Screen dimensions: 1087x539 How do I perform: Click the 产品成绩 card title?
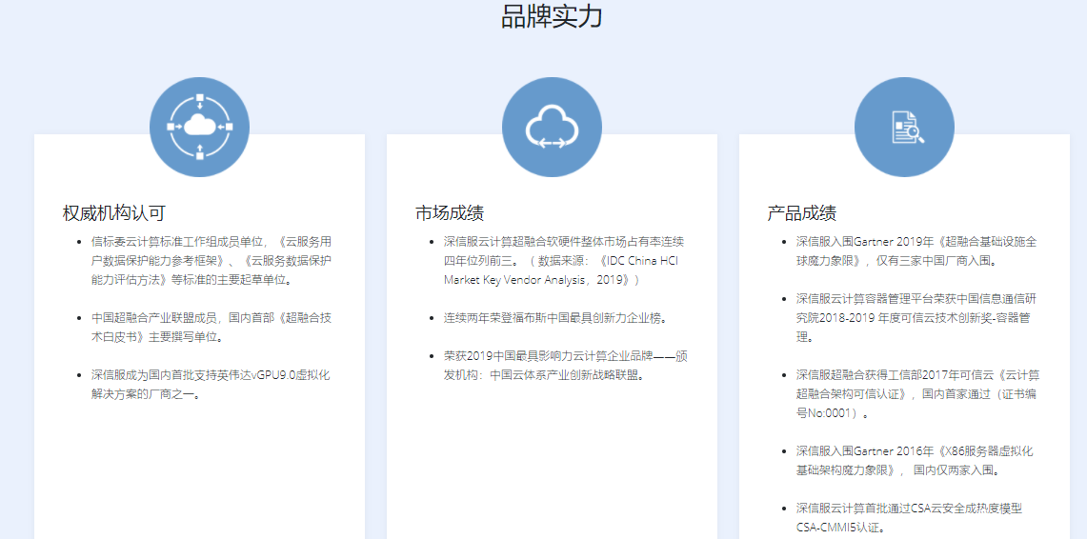(802, 213)
